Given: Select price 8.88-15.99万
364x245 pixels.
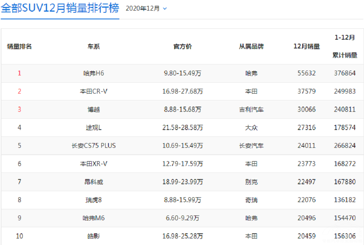Looking at the screenshot, I should [182, 200].
